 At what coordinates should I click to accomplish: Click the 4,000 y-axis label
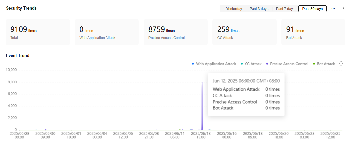click(x=12, y=106)
